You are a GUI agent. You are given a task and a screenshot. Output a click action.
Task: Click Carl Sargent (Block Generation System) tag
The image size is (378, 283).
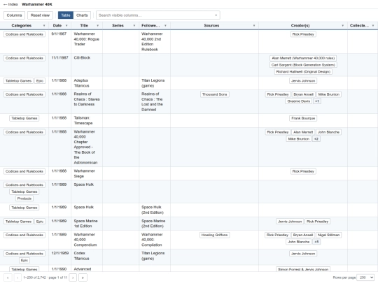pyautogui.click(x=303, y=65)
